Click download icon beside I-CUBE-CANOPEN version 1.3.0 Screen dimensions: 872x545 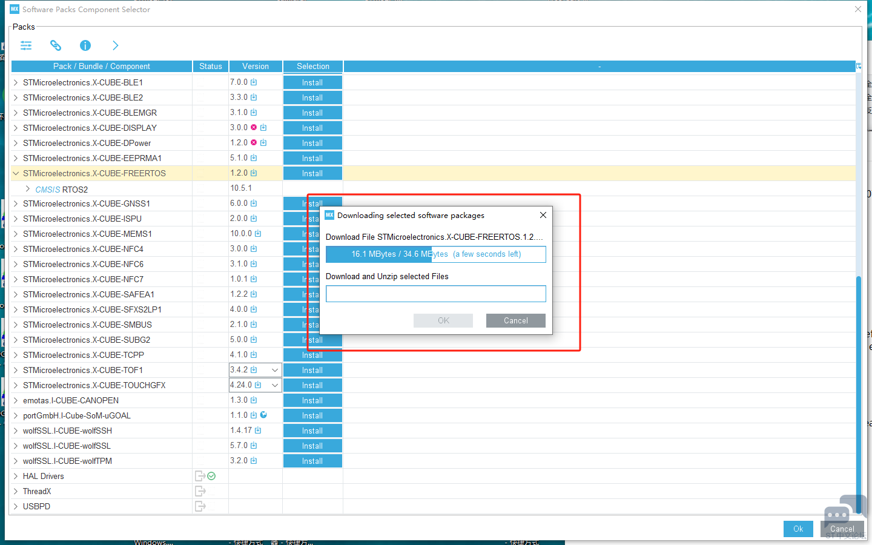254,400
